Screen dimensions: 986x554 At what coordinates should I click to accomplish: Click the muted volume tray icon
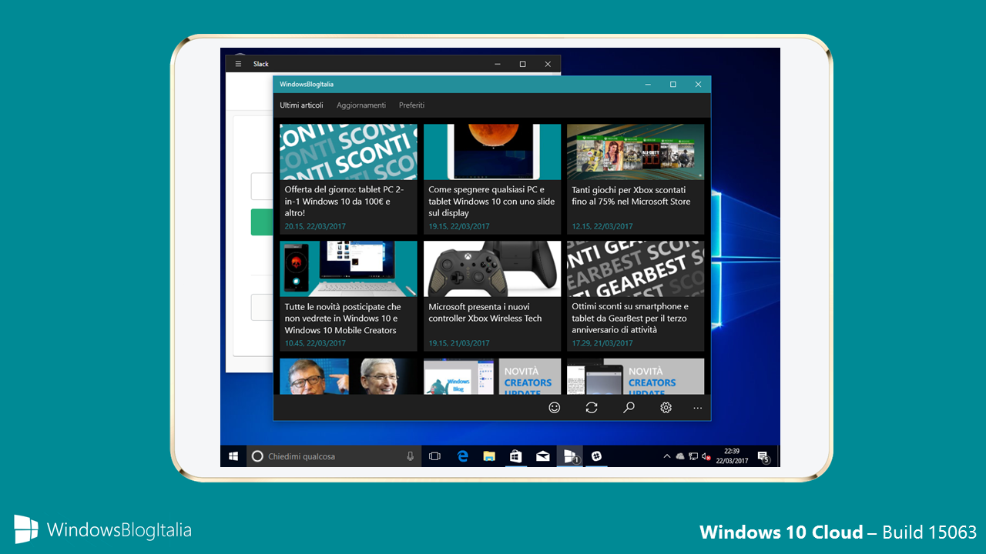pyautogui.click(x=706, y=456)
